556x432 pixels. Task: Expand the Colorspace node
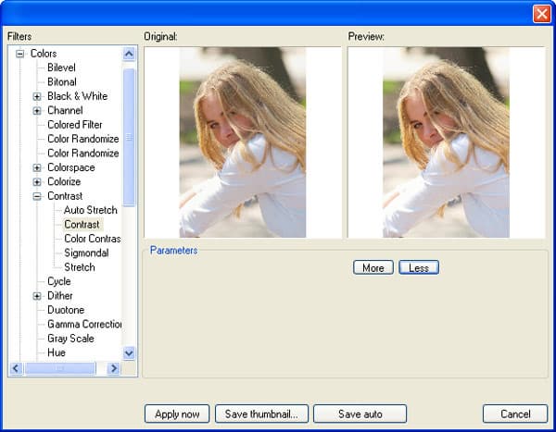click(x=37, y=167)
